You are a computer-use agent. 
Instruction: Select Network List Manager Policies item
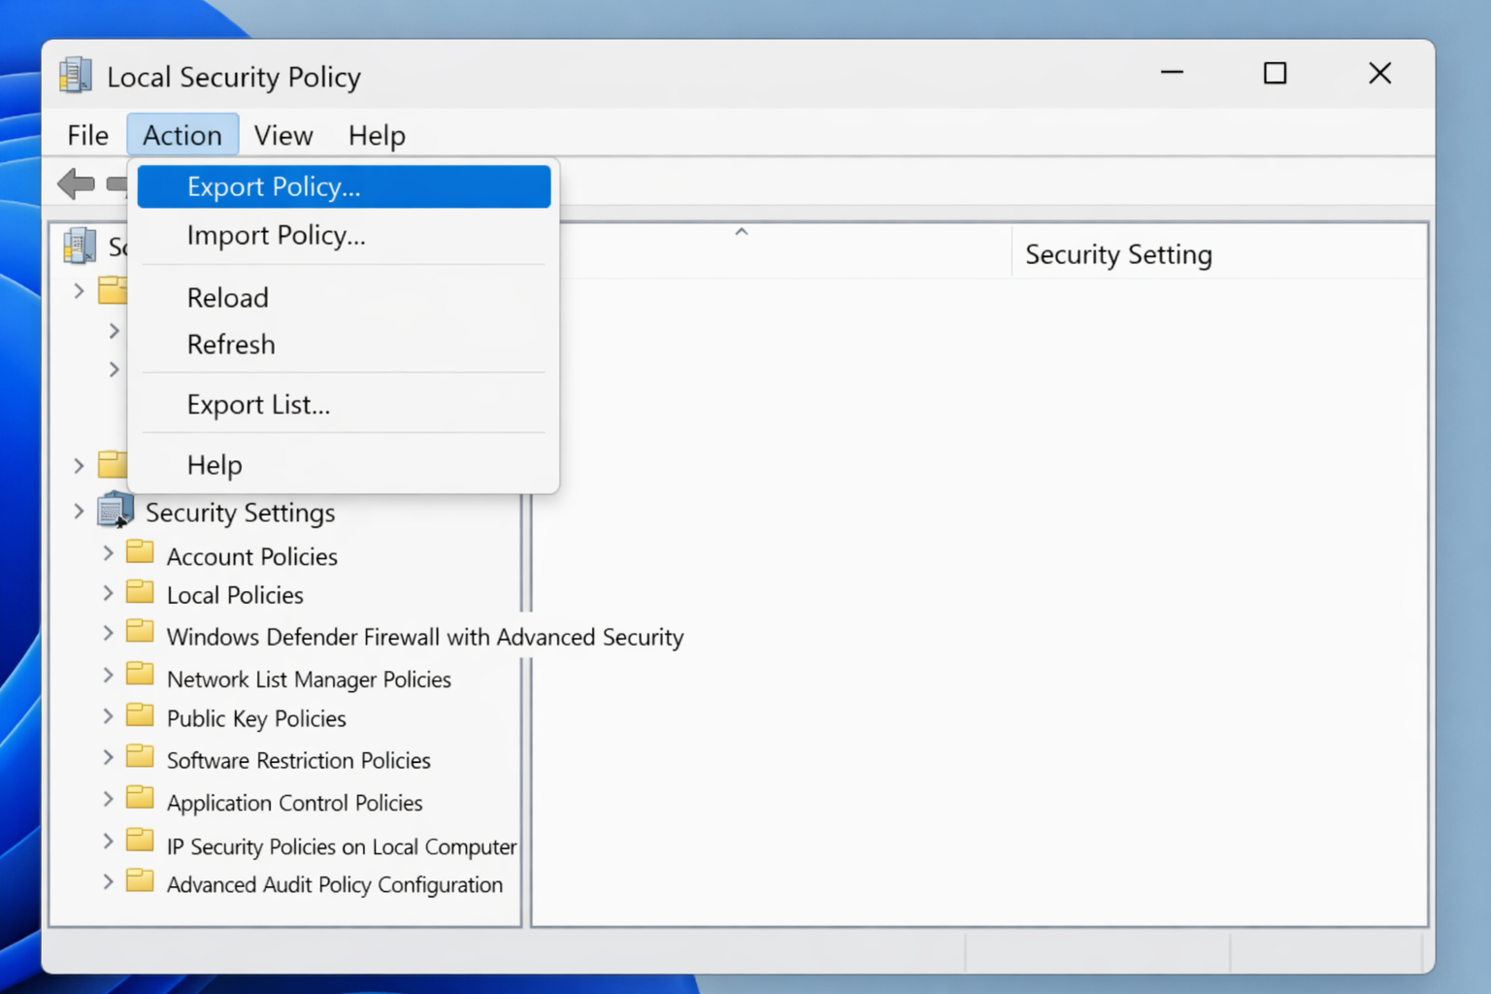[x=309, y=679]
